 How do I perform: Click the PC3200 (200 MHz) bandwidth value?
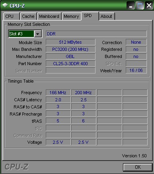click(70, 49)
